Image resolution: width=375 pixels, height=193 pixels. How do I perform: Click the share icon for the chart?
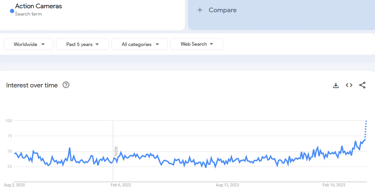click(x=362, y=85)
